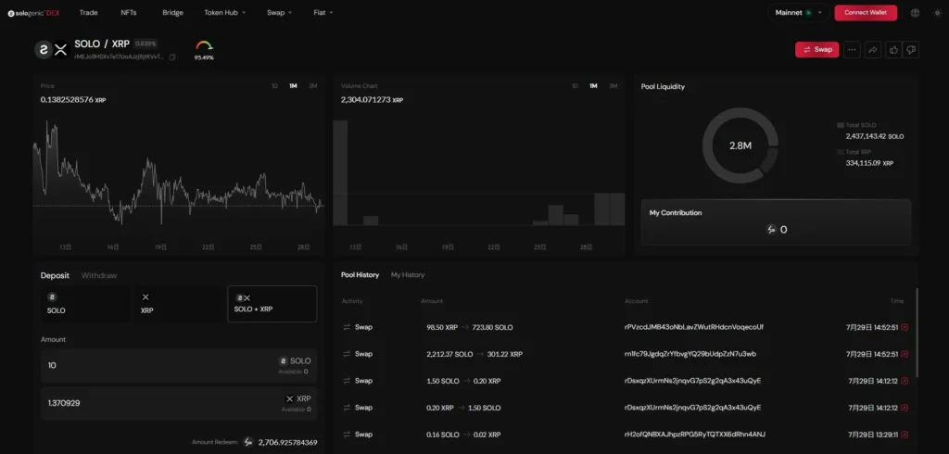The image size is (949, 454).
Task: Click the red Swap button
Action: coord(817,50)
